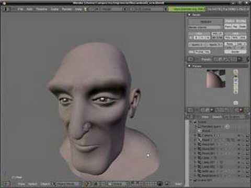
Task: Toggle viewport visibility for Head.001 row
Action: 239,145
